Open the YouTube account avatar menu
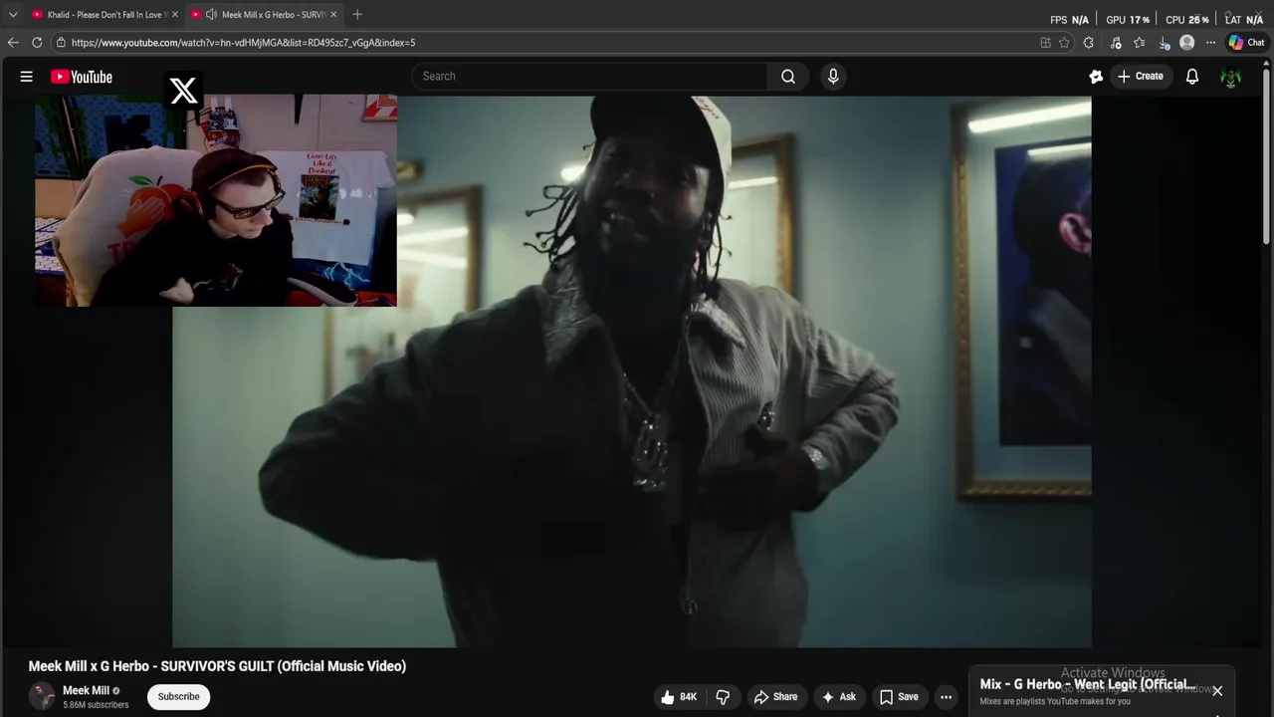Viewport: 1274px width, 717px height. coord(1231,77)
